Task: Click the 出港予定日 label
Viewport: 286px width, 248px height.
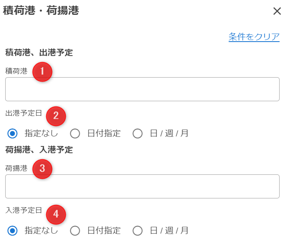Action: (x=23, y=113)
